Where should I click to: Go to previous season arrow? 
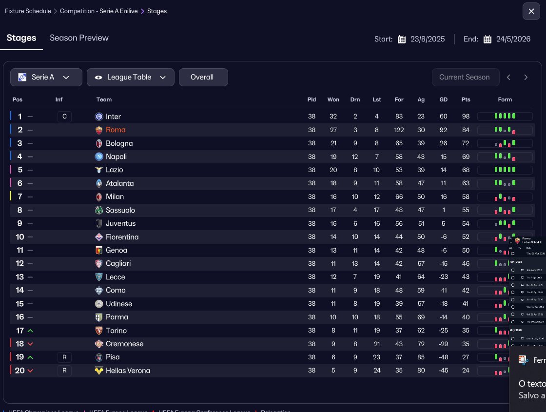508,77
